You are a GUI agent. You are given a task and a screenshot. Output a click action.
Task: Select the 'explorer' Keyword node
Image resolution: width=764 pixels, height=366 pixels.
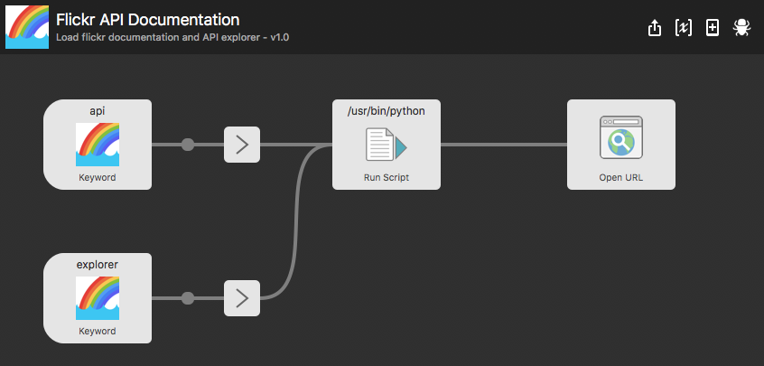[98, 298]
